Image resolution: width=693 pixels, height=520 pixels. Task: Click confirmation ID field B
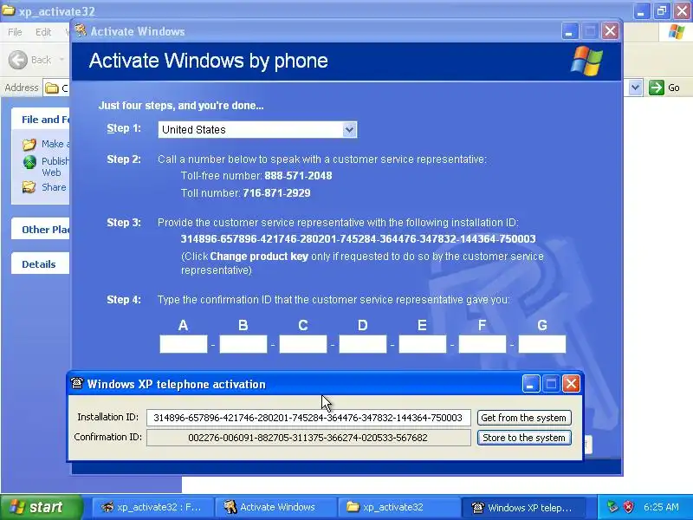tap(243, 344)
